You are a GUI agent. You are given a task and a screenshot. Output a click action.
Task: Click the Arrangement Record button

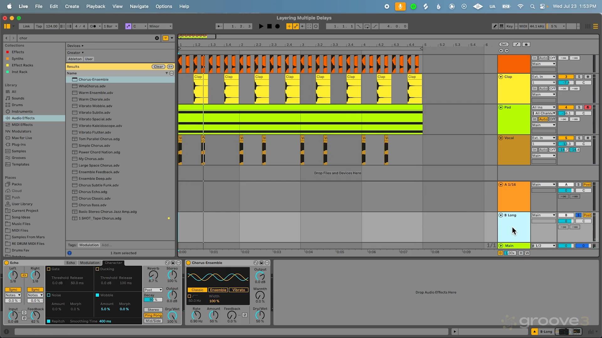[x=277, y=26]
